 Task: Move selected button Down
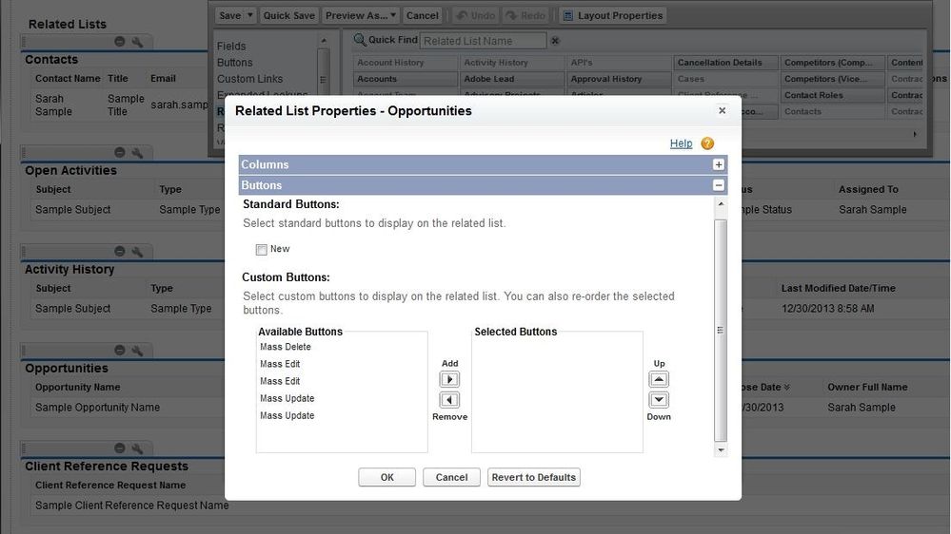pyautogui.click(x=659, y=400)
